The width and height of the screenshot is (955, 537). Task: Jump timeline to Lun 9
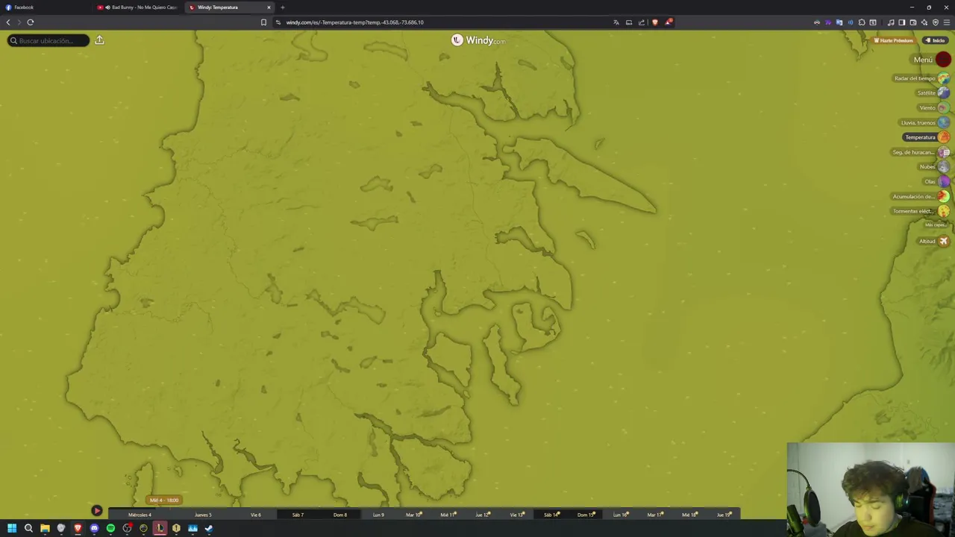pos(378,515)
